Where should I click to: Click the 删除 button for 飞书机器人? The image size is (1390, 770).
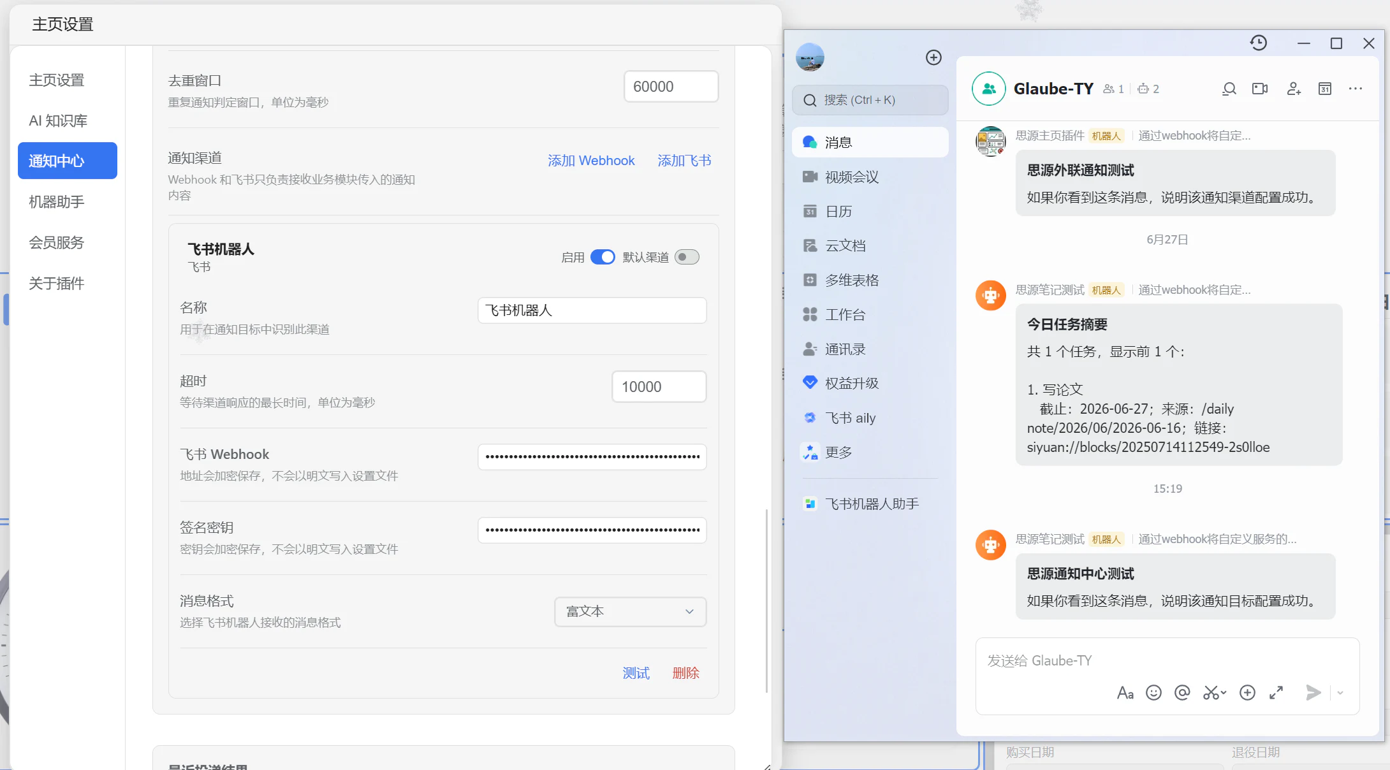coord(685,673)
